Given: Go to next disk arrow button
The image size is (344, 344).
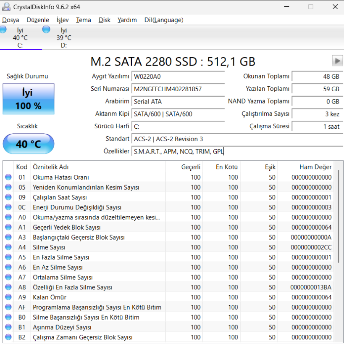Looking at the screenshot, I should [x=337, y=61].
